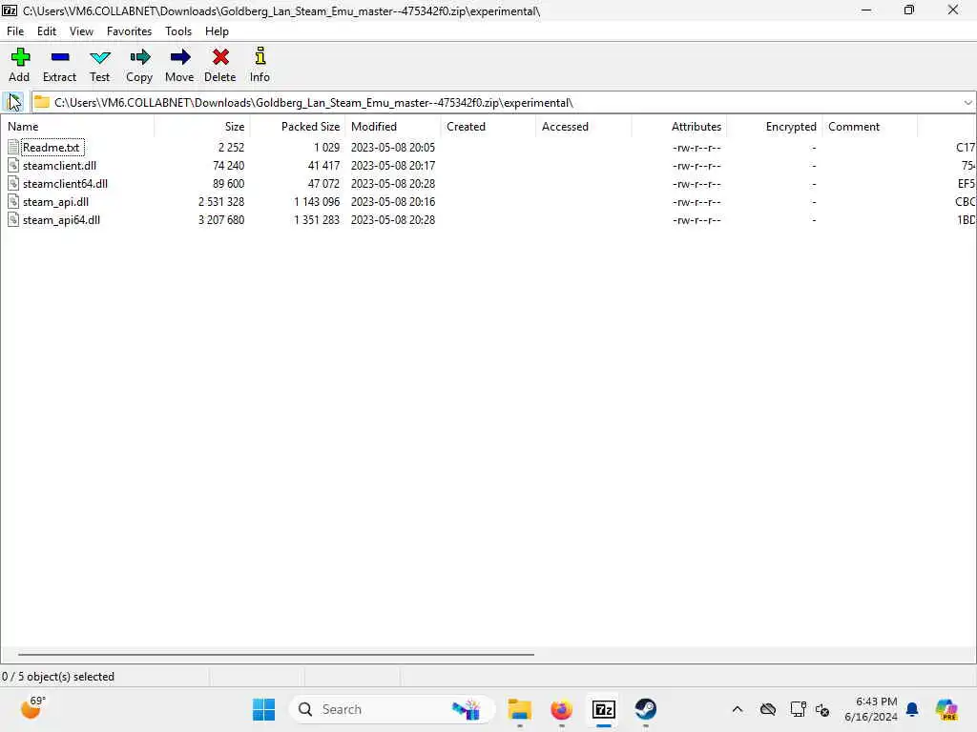The image size is (977, 732).
Task: Open File Explorer from the taskbar
Action: (x=520, y=709)
